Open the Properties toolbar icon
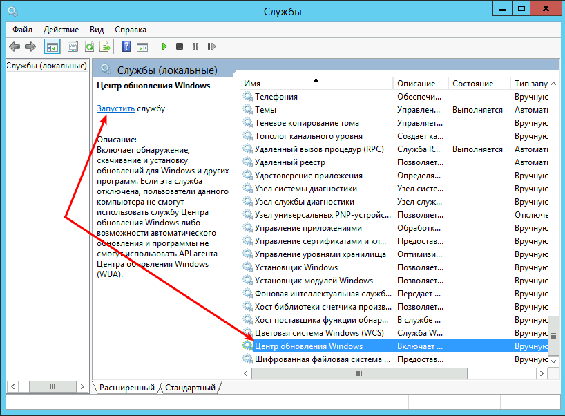The image size is (565, 416). (x=73, y=46)
